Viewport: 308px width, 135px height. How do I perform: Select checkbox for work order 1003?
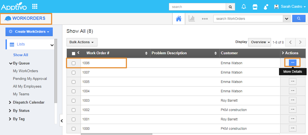pyautogui.click(x=73, y=101)
